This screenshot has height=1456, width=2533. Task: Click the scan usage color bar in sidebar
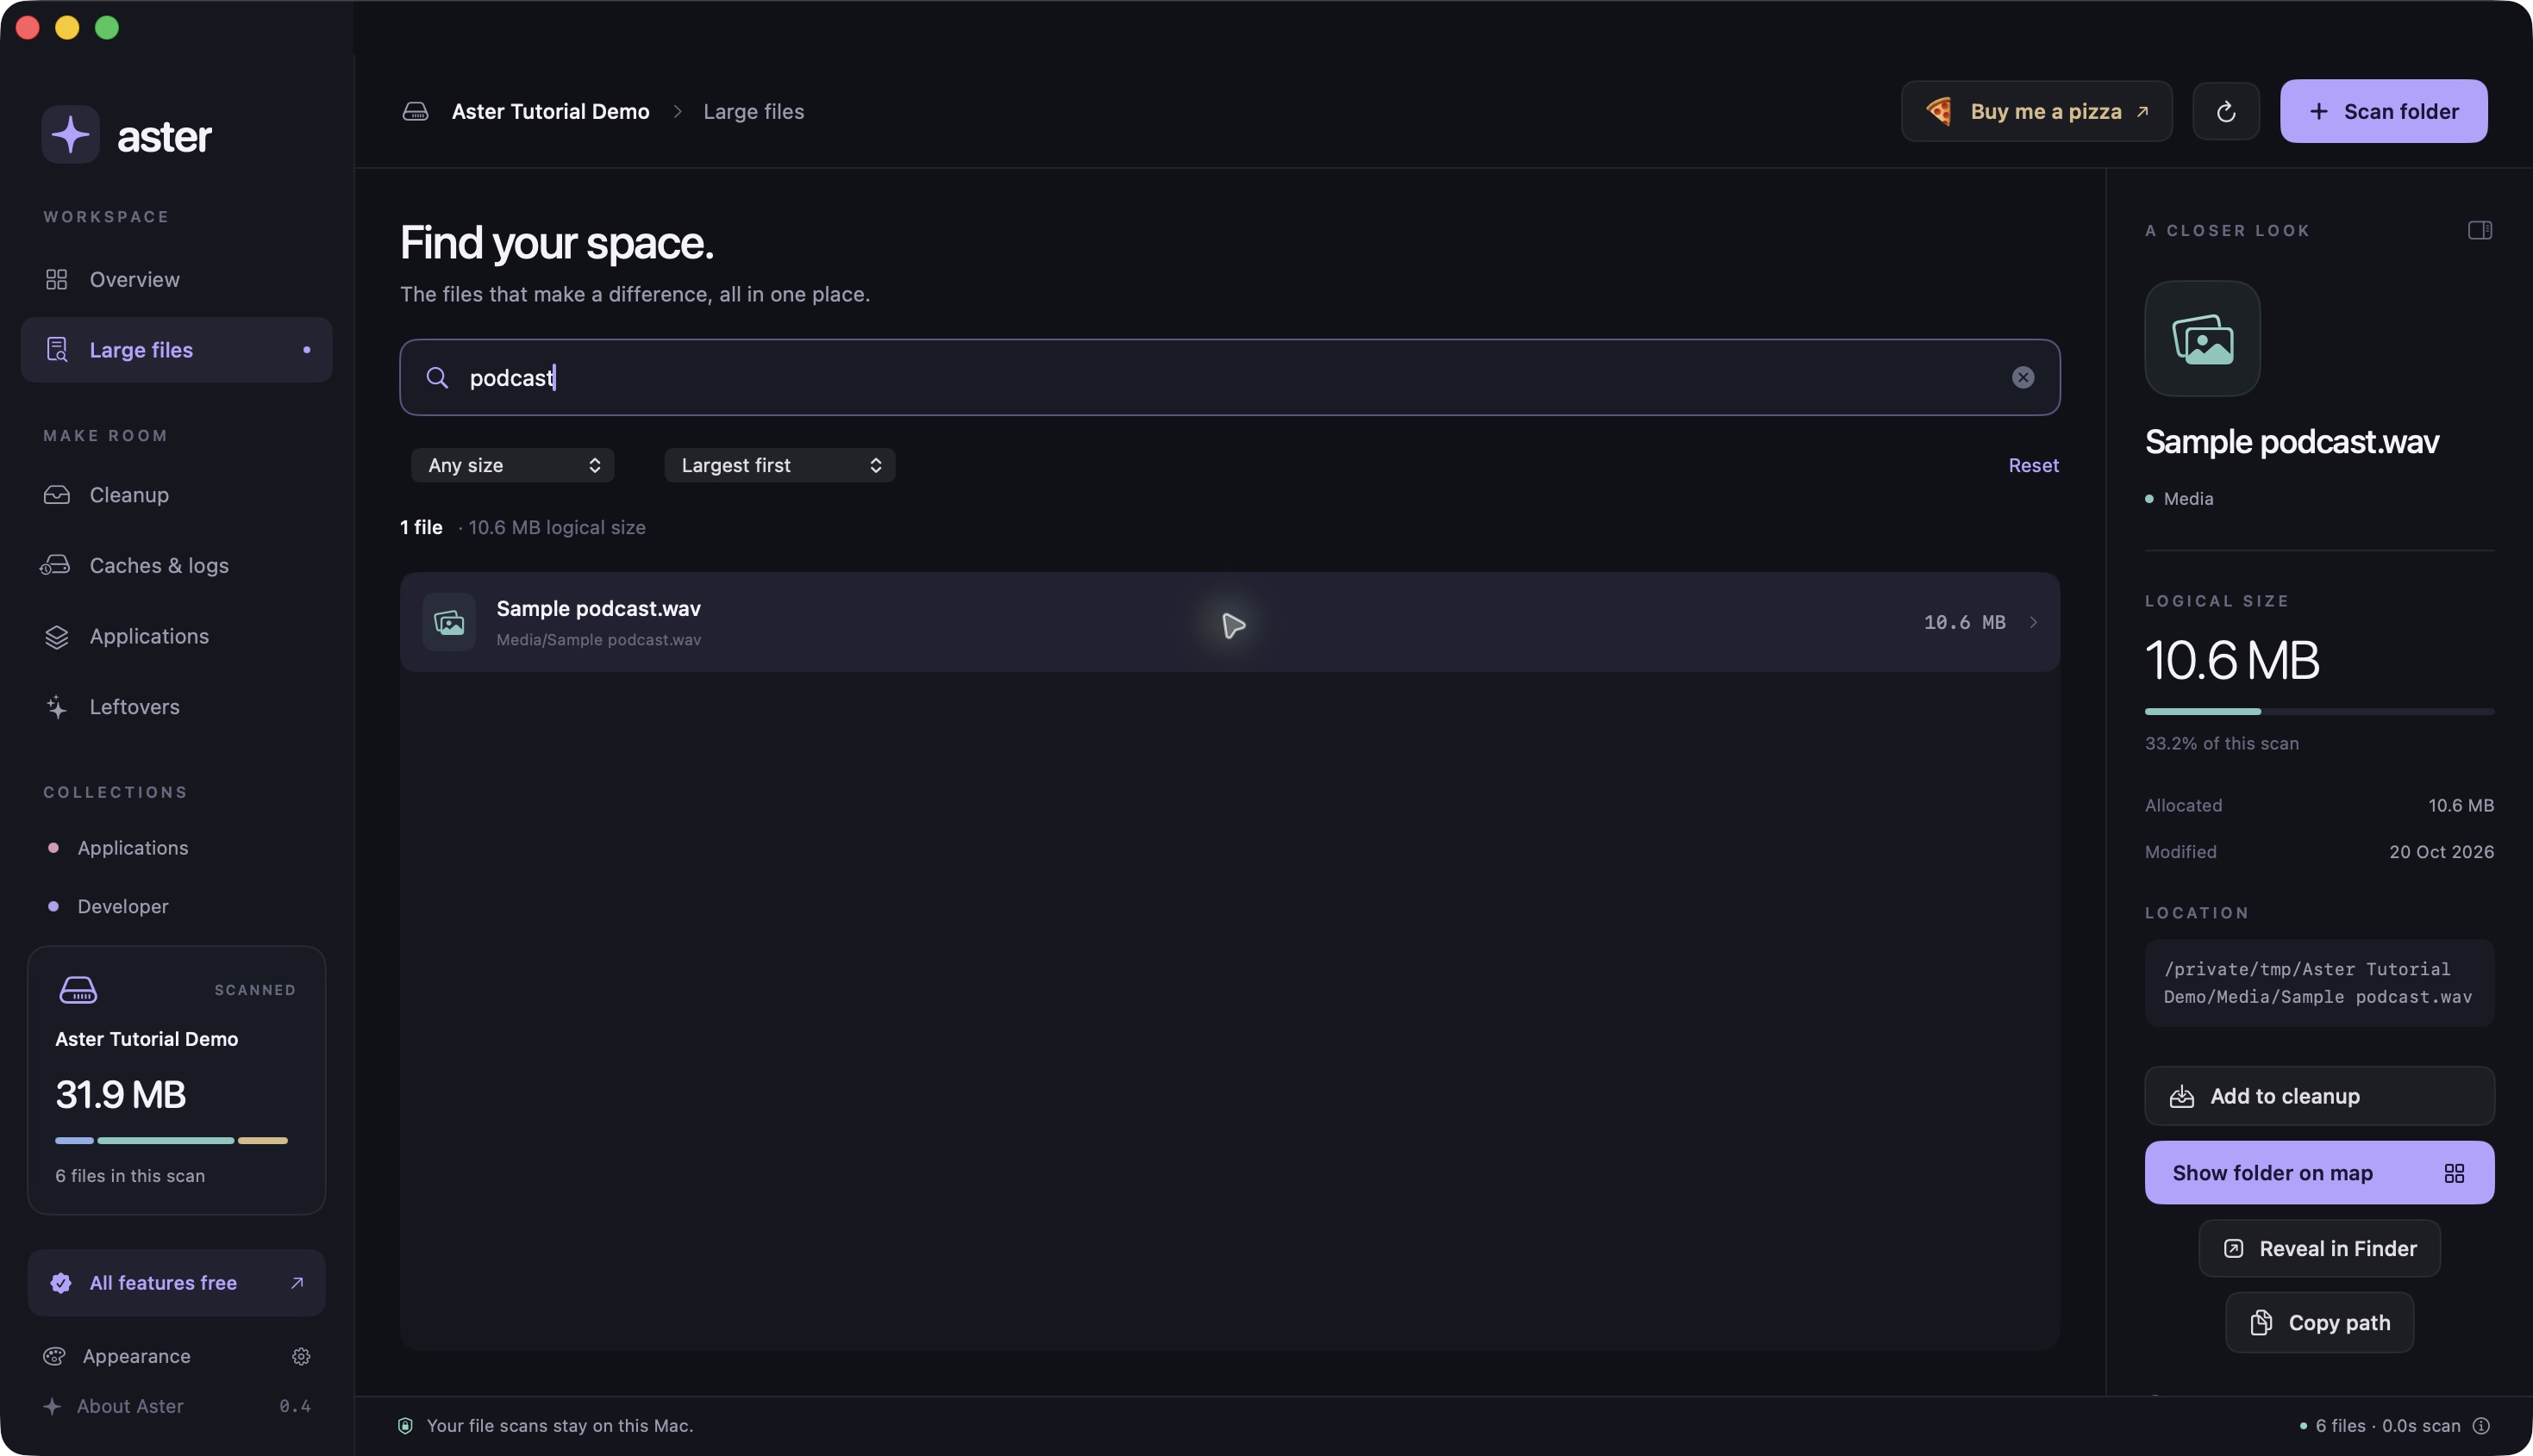point(171,1140)
